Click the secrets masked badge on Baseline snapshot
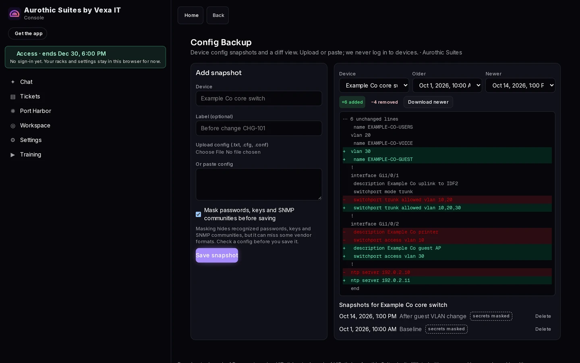This screenshot has height=363, width=580. click(x=446, y=329)
